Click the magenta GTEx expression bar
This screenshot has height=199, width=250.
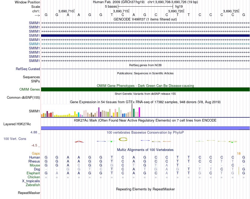click(139, 112)
